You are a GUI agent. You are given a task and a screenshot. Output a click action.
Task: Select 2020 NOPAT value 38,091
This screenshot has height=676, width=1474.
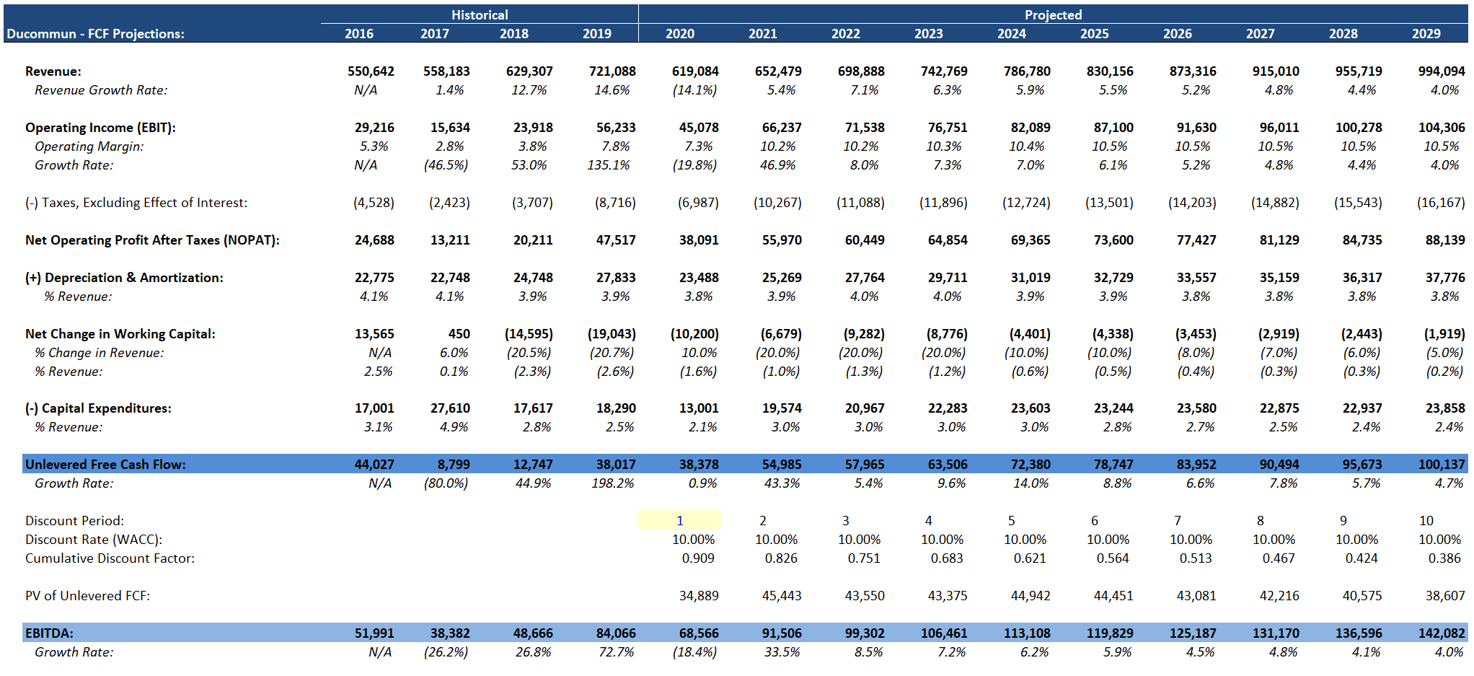(699, 240)
